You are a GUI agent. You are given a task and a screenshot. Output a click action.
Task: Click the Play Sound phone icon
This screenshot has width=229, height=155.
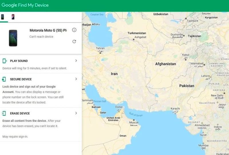tap(5, 61)
